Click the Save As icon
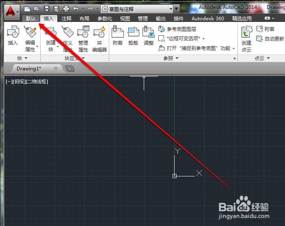Viewport: 285px width, 226px height. pos(56,9)
